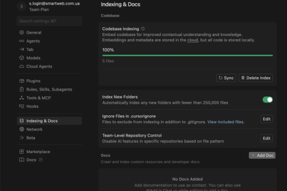The image size is (287, 191).
Task: Click the Models cube icon
Action: [x=22, y=58]
